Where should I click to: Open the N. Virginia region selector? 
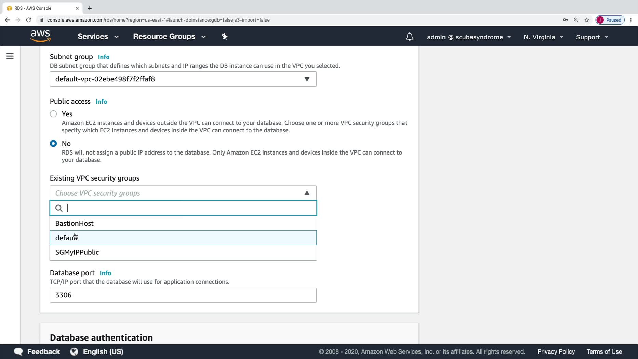(x=543, y=37)
